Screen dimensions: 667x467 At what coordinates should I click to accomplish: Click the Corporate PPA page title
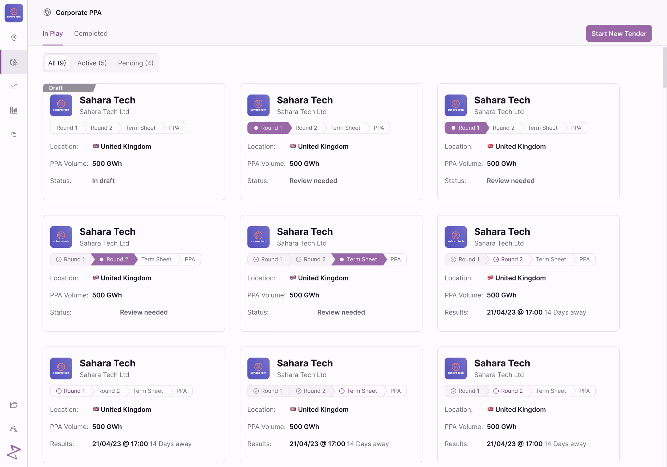[79, 13]
